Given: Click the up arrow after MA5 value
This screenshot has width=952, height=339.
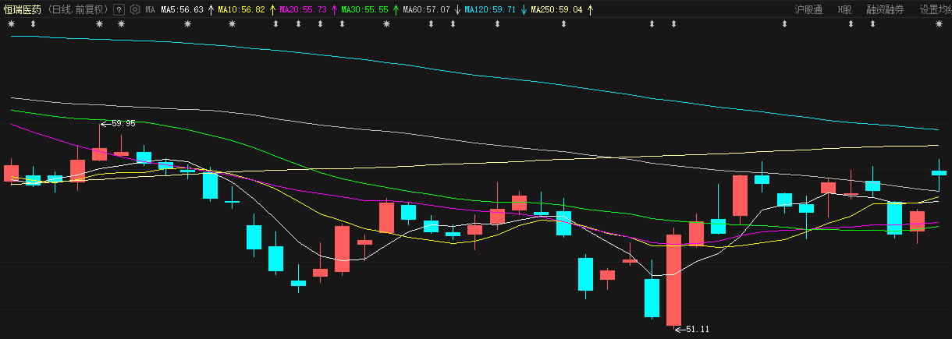Looking at the screenshot, I should tap(211, 10).
